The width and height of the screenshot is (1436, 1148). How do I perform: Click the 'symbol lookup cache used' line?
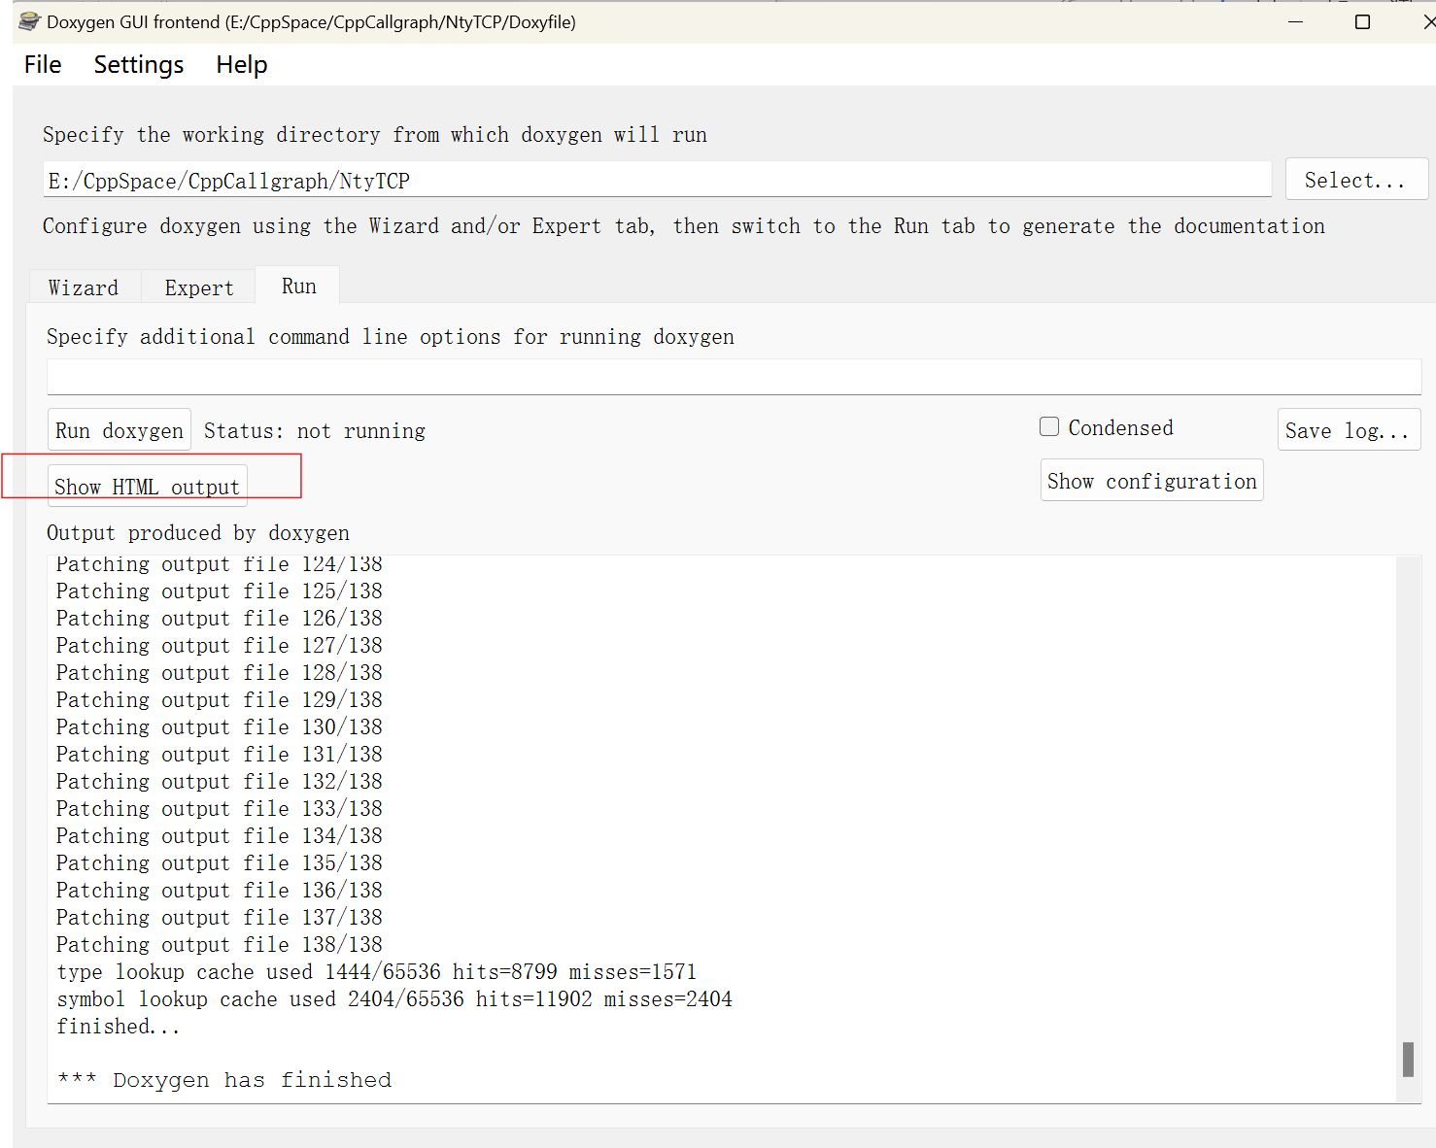[394, 998]
